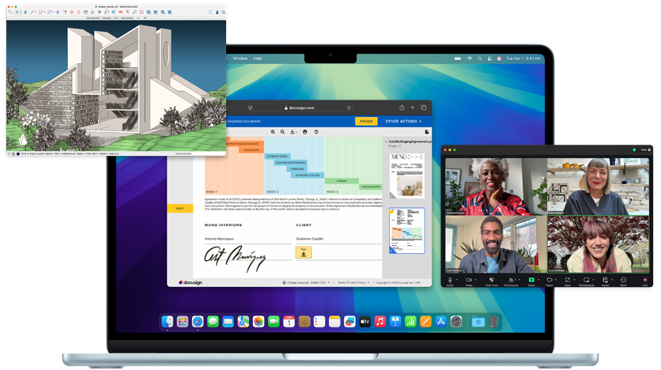Viewport: 661px width, 370px height.
Task: Expand the Zoom Audio options arrow
Action: (x=457, y=279)
